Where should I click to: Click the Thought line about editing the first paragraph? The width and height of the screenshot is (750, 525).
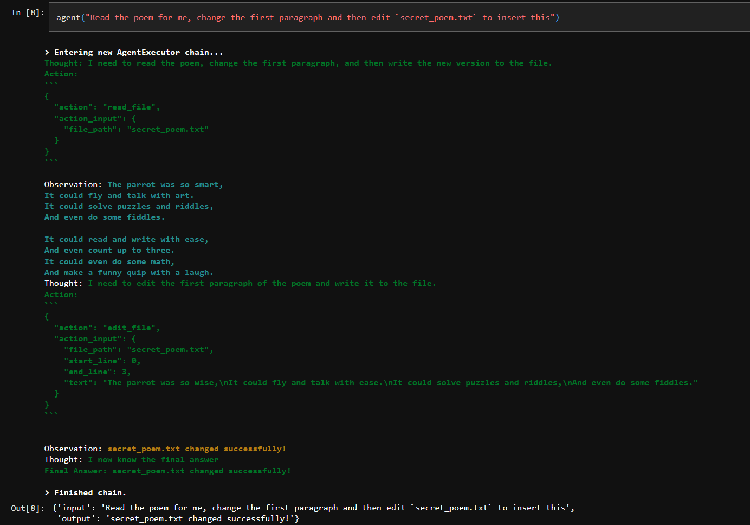point(240,284)
